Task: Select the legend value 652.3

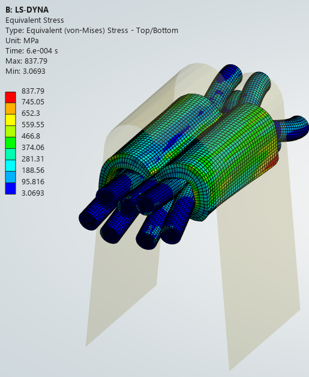Action: pyautogui.click(x=31, y=113)
